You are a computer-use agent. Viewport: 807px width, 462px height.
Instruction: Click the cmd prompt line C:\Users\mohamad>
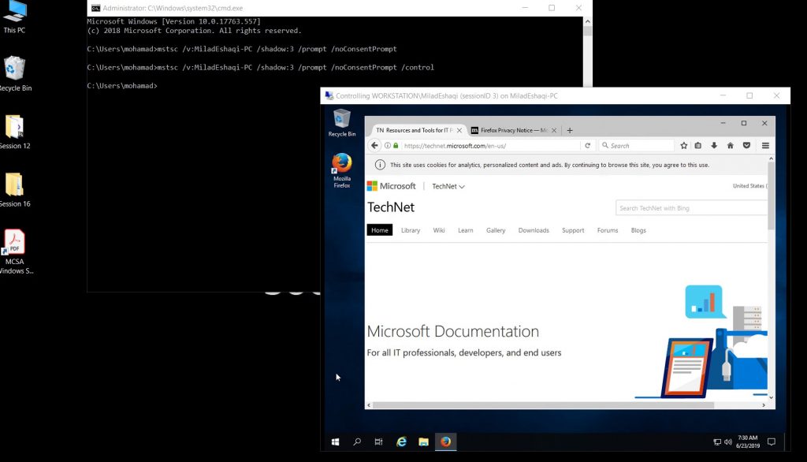pos(122,85)
